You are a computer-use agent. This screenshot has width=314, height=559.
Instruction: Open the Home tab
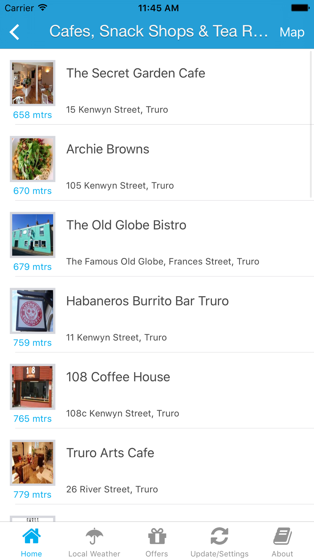coord(31,542)
